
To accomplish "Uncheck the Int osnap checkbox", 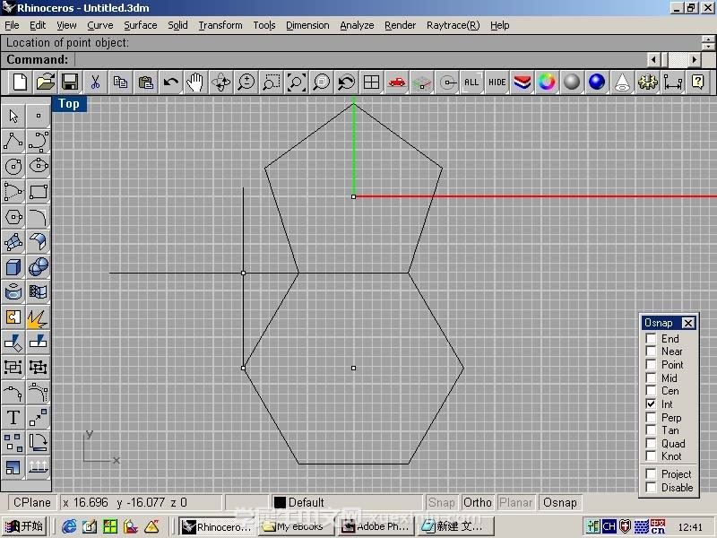I will [x=651, y=404].
